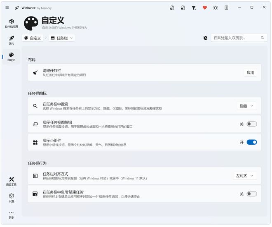This screenshot has width=272, height=227.
Task: Click the crossed-out icon beside search box
Action: pos(205,38)
